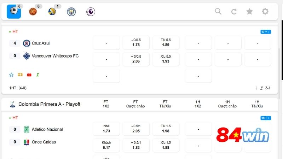Open the volleyball sport icon

tap(52, 12)
